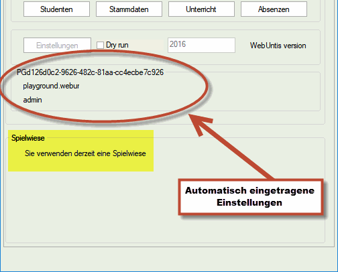This screenshot has width=338, height=272.
Task: Click the empty grey status area at the bottom
Action: coord(169,259)
